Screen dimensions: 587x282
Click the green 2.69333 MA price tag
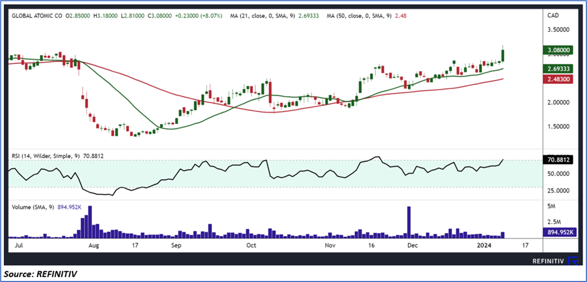[x=559, y=69]
